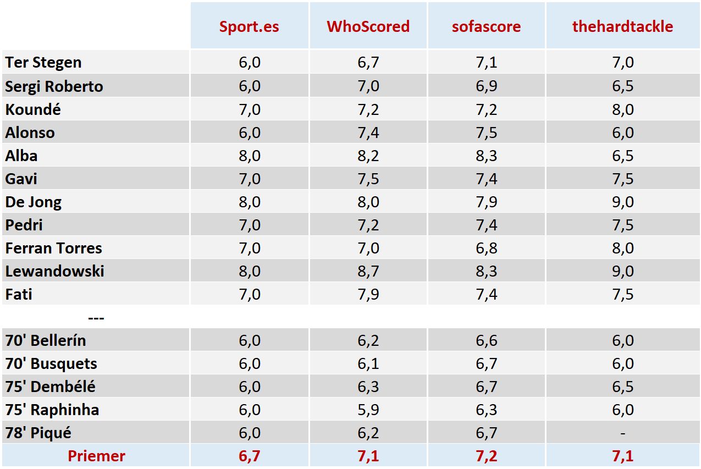
Task: Click the Ferran Torres row label
Action: pyautogui.click(x=53, y=248)
